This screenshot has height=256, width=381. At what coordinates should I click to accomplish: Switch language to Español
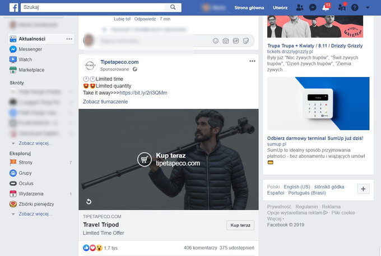276,193
